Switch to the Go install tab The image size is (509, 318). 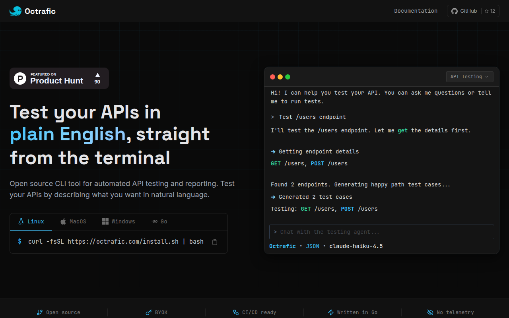point(160,221)
